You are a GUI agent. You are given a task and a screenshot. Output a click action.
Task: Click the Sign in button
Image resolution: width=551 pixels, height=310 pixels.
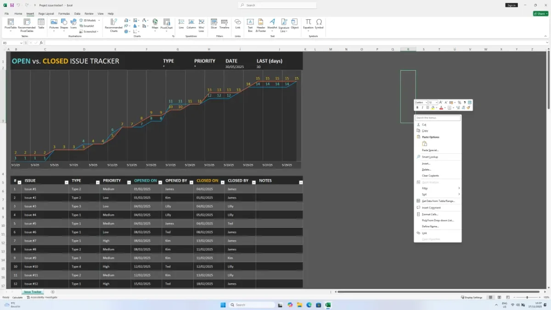tap(512, 5)
